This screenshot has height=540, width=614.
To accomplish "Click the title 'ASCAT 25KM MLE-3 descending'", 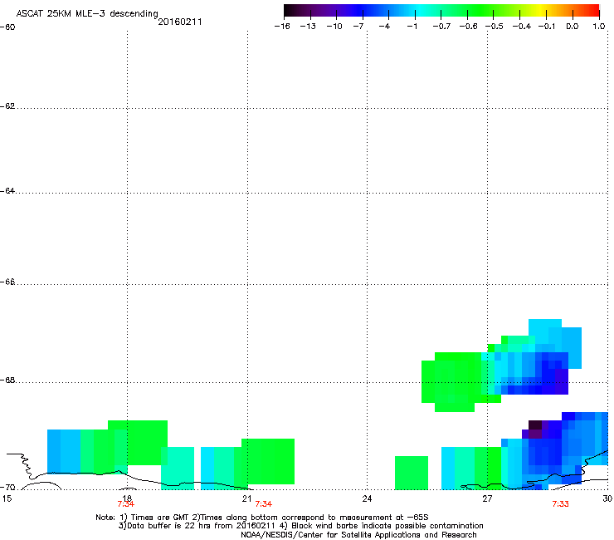I will pos(87,14).
